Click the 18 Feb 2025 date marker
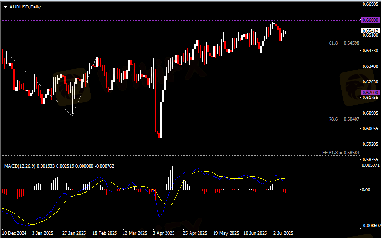Viewport: 381px width, 238px height. (105, 233)
